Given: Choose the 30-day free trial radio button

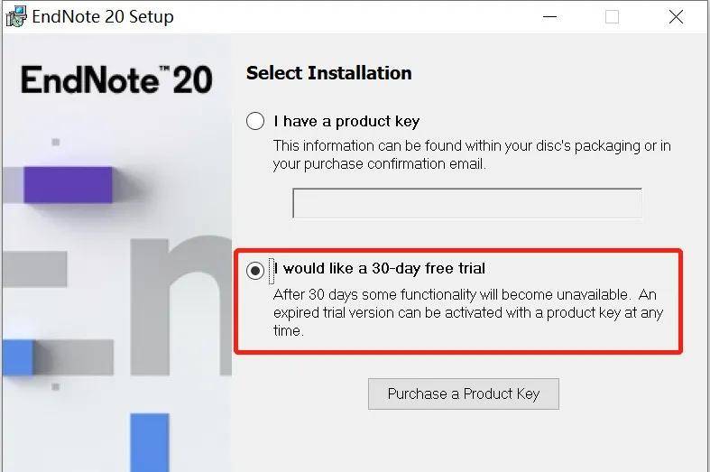Looking at the screenshot, I should pyautogui.click(x=255, y=269).
